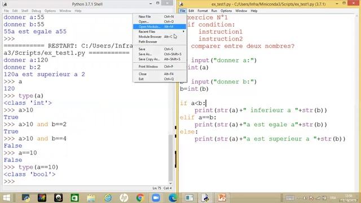This screenshot has height=203, width=361.
Task: Launch Google Chrome from the taskbar
Action: pos(140,198)
